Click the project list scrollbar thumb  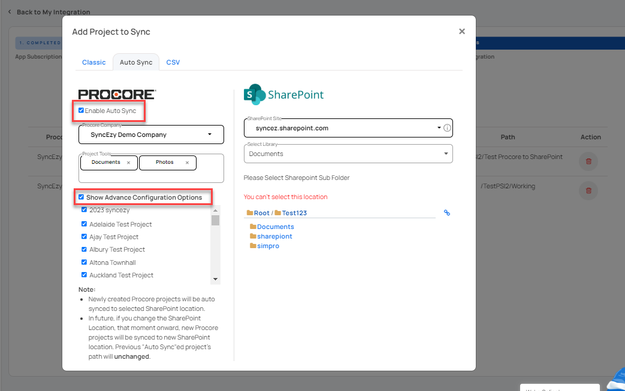click(x=215, y=220)
